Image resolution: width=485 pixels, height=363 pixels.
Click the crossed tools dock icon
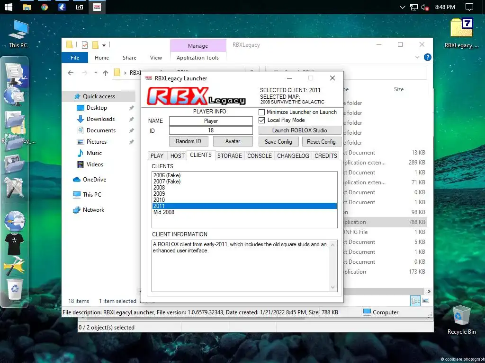pos(14,187)
